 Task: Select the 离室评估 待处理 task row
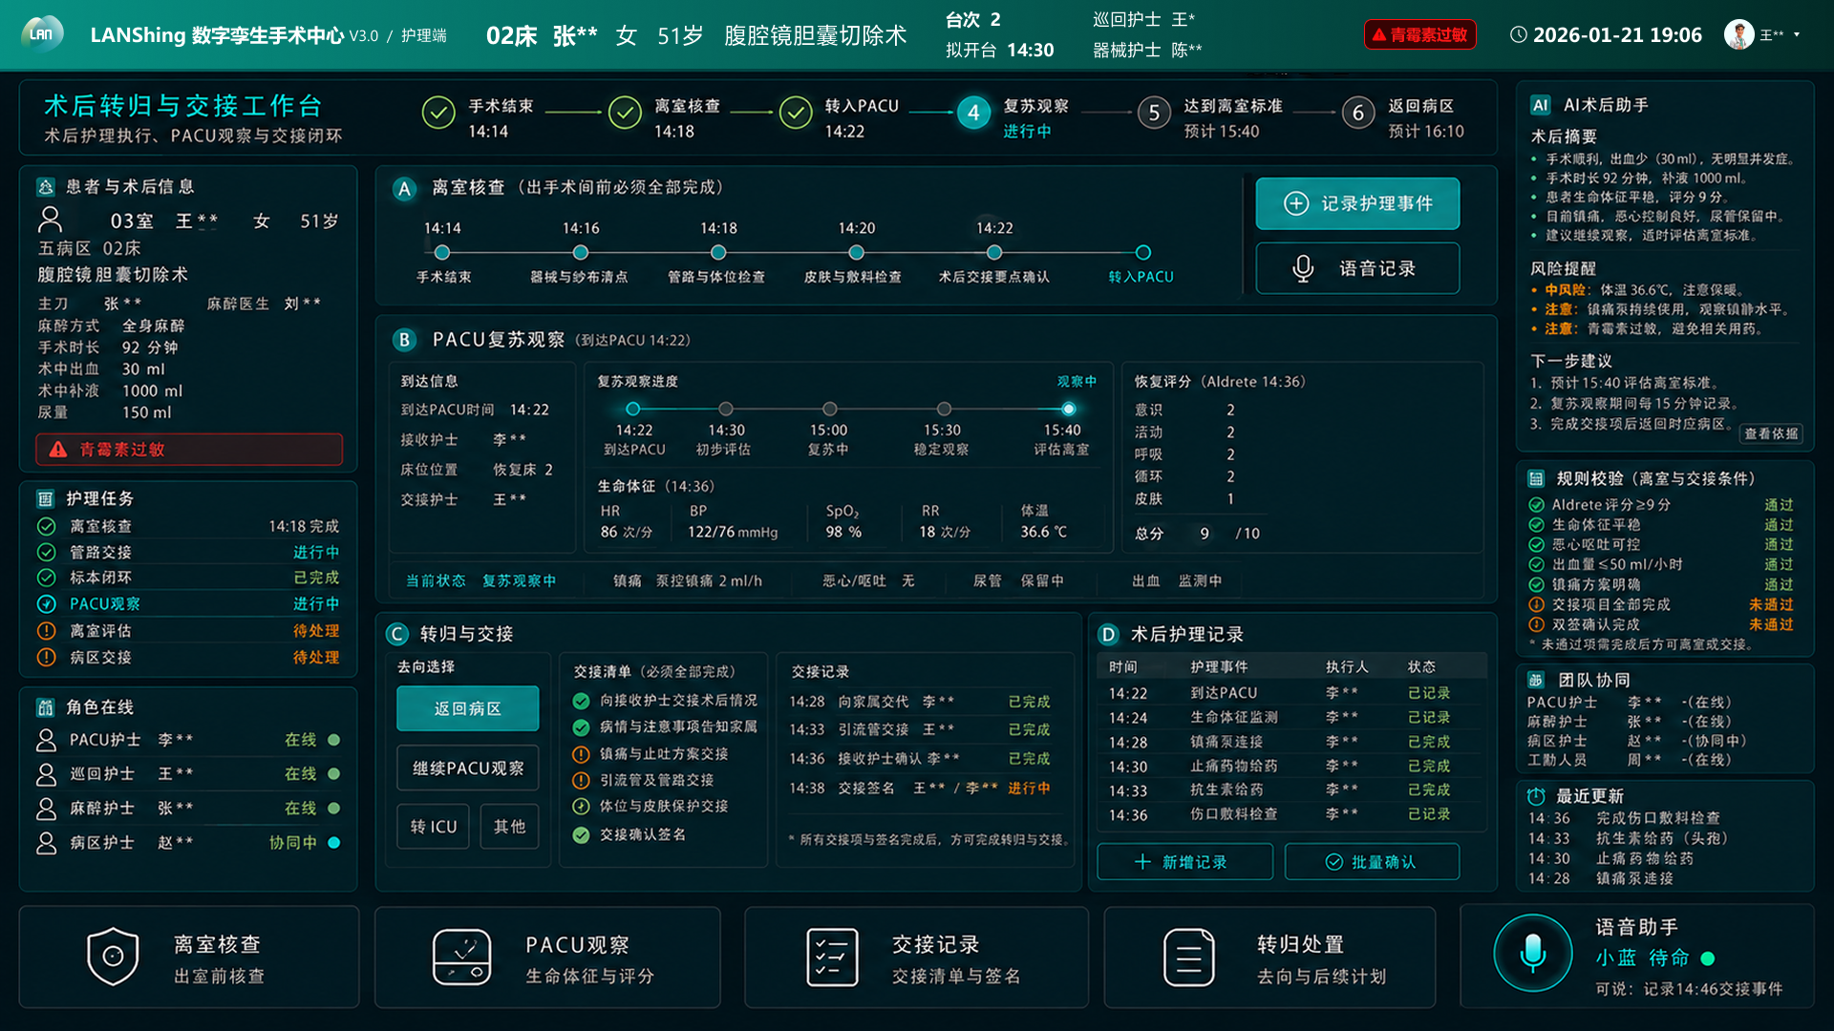pos(188,630)
